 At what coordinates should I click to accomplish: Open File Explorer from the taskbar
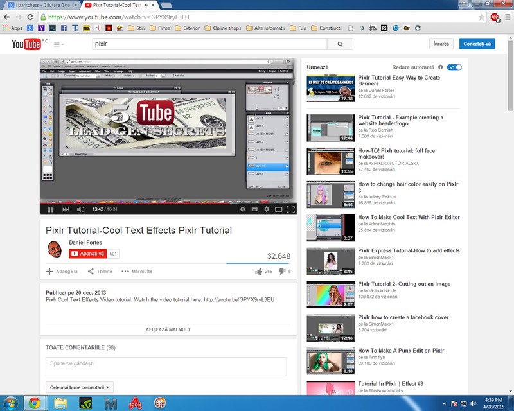[60, 403]
